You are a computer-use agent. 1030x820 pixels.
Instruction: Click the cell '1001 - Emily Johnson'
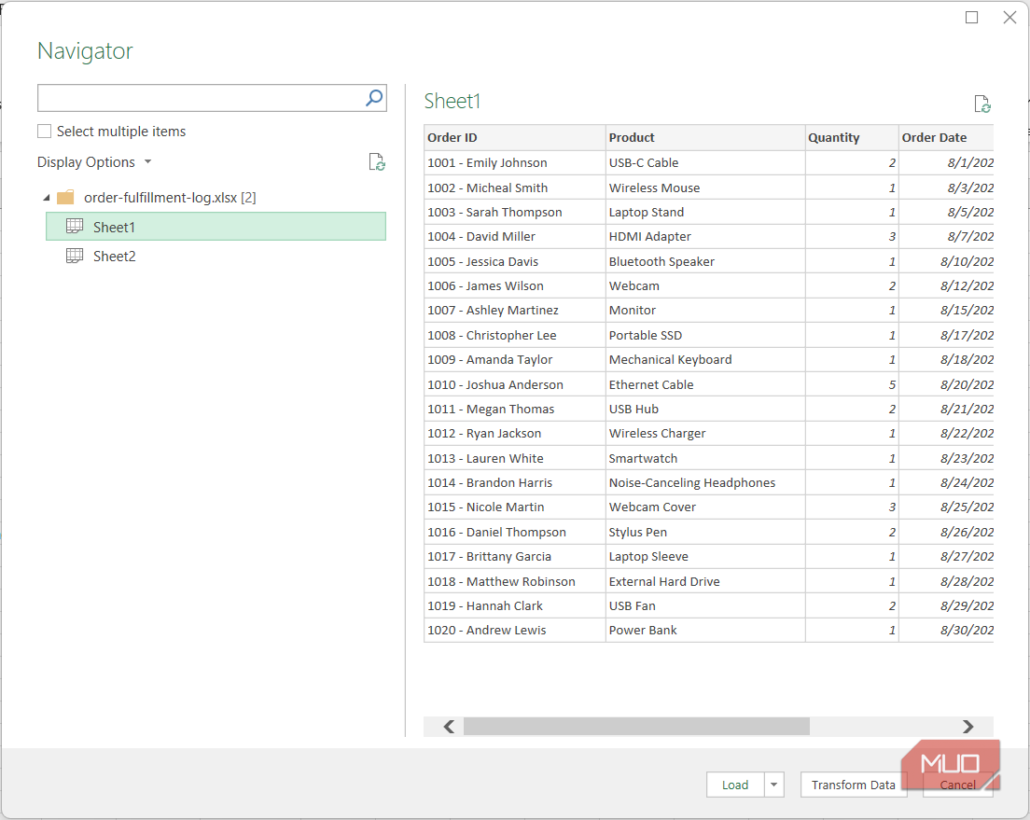[515, 162]
